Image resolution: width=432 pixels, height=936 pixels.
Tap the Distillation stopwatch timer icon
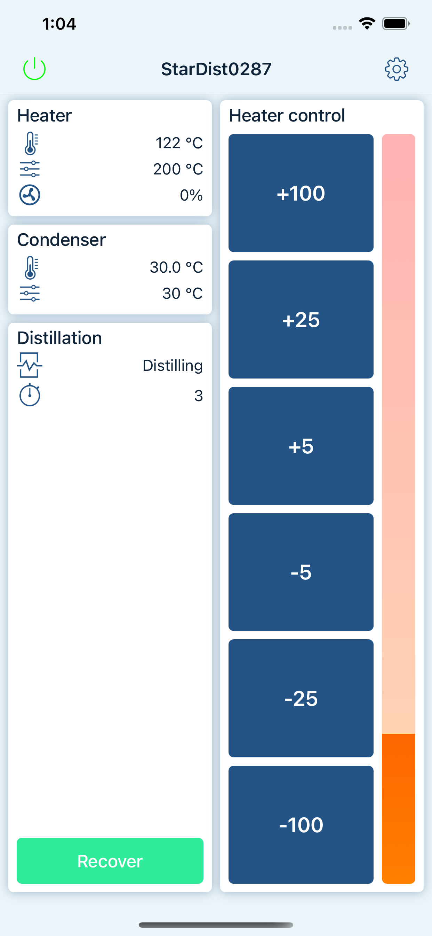click(30, 395)
